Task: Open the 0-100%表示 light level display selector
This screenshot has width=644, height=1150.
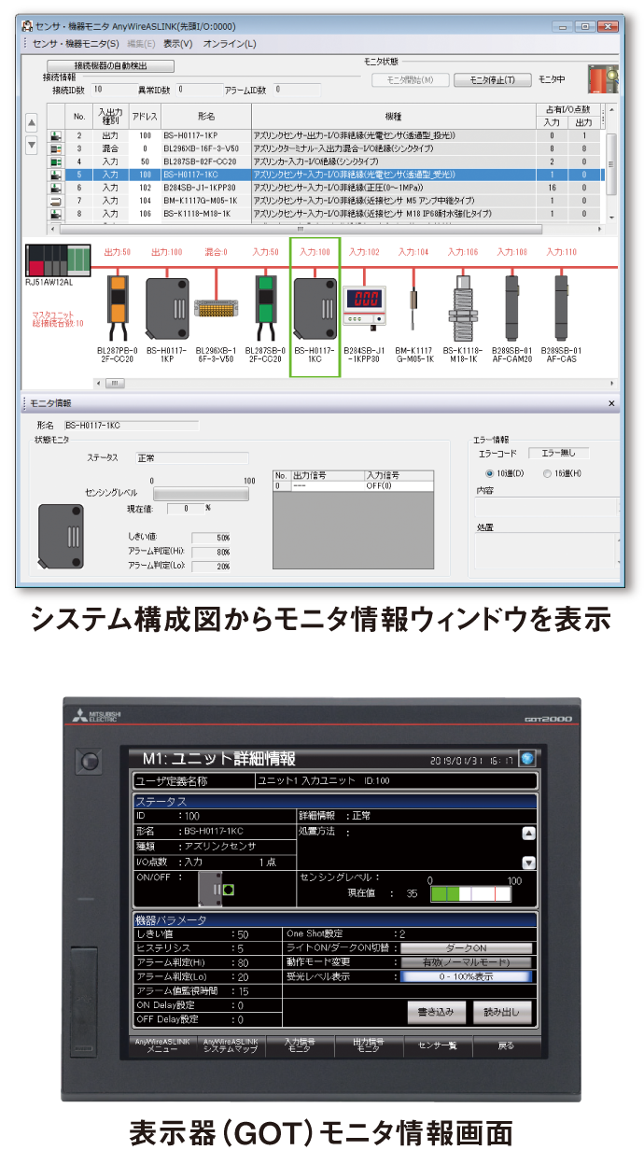Action: pyautogui.click(x=466, y=976)
